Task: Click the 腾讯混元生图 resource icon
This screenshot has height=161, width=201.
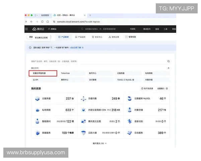Action: (x=83, y=121)
